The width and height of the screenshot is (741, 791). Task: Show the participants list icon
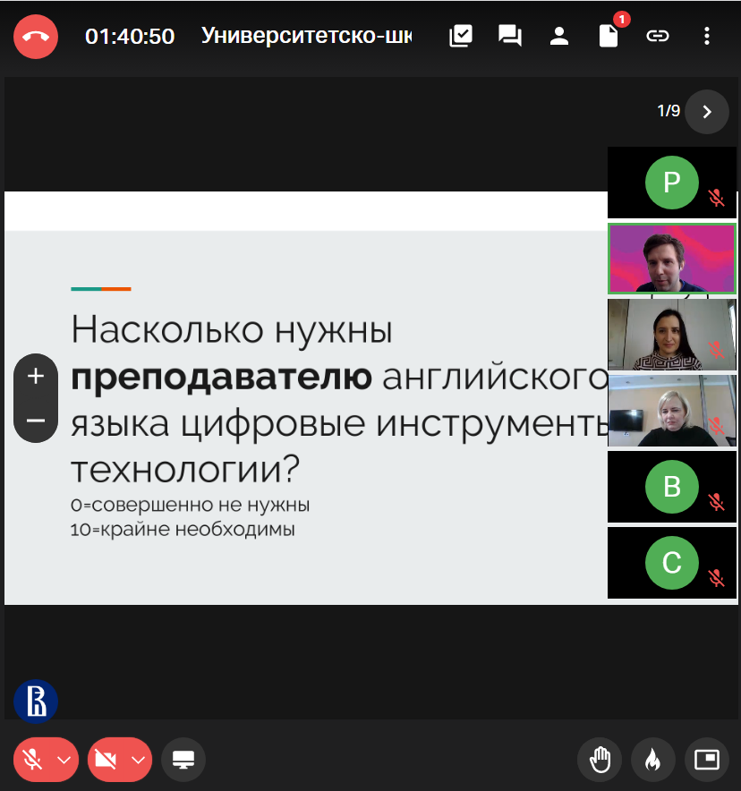(559, 36)
